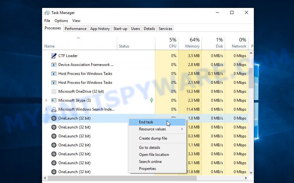Open the Details tab
Image resolution: width=294 pixels, height=183 pixels.
[x=149, y=29]
